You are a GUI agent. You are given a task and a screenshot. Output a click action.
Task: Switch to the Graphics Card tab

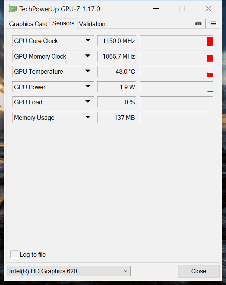pos(28,24)
